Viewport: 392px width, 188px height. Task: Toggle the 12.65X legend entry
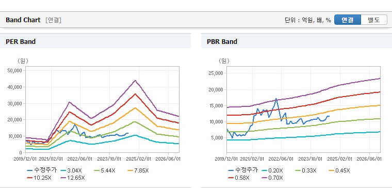(x=73, y=178)
